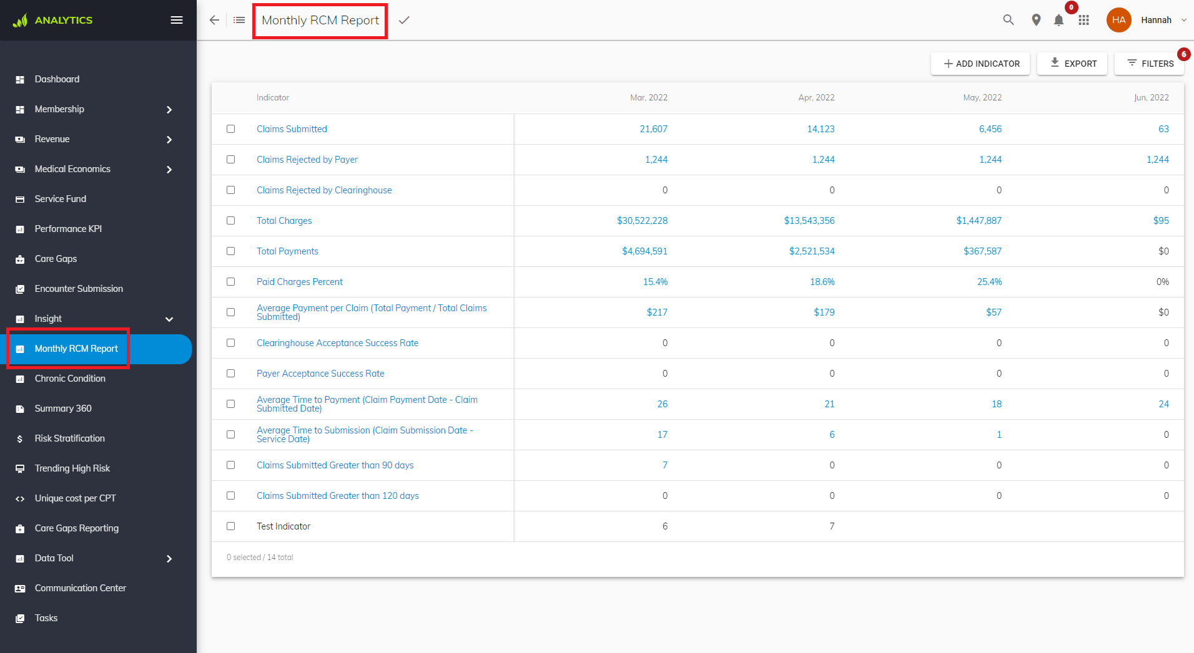This screenshot has width=1194, height=653.
Task: Click the Communication Center contact icon
Action: 20,588
